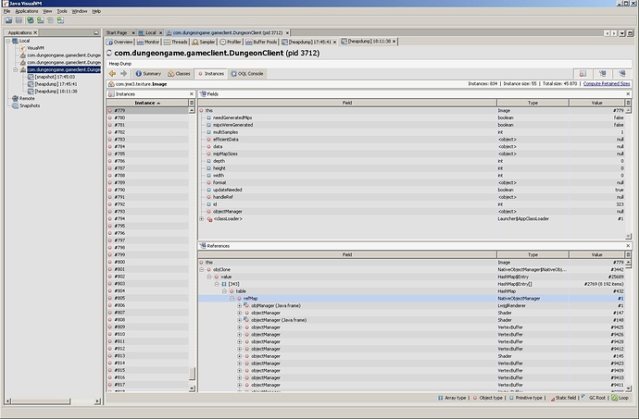The height and width of the screenshot is (419, 639).
Task: Open the Buffer Pools tab
Action: click(x=261, y=42)
